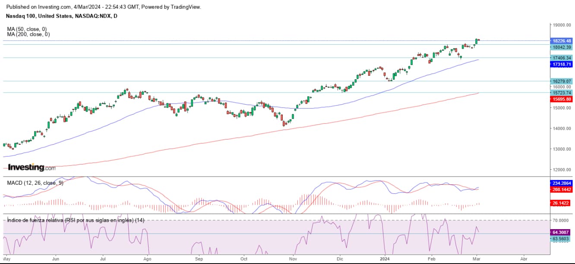Click the latest green candlestick at the chart high
This screenshot has width=575, height=264.
(476, 41)
